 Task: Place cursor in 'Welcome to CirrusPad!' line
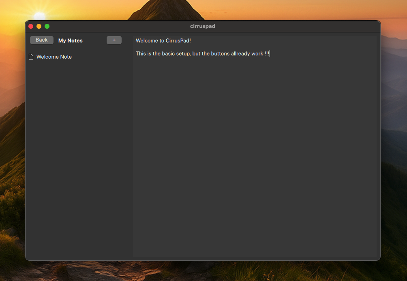pos(163,41)
